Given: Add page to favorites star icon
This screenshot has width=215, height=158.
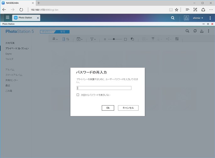Looking at the screenshot, I should coord(176,10).
